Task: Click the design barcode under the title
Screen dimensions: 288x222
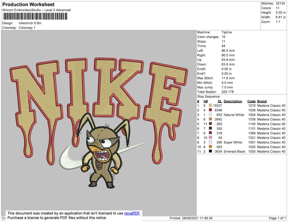Action: (x=35, y=16)
